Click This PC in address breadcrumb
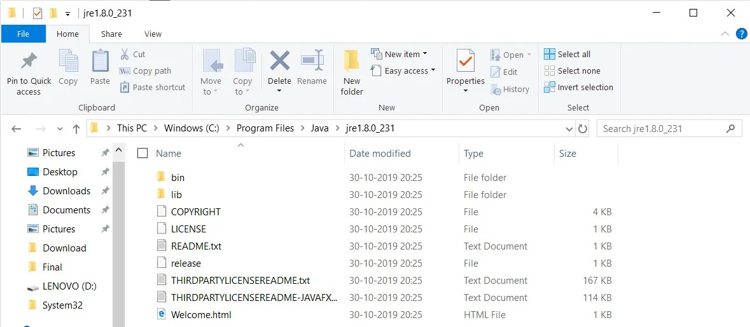The image size is (750, 327). click(x=132, y=128)
